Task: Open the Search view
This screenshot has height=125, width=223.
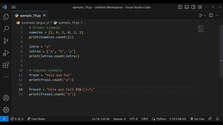Action: pyautogui.click(x=6, y=29)
